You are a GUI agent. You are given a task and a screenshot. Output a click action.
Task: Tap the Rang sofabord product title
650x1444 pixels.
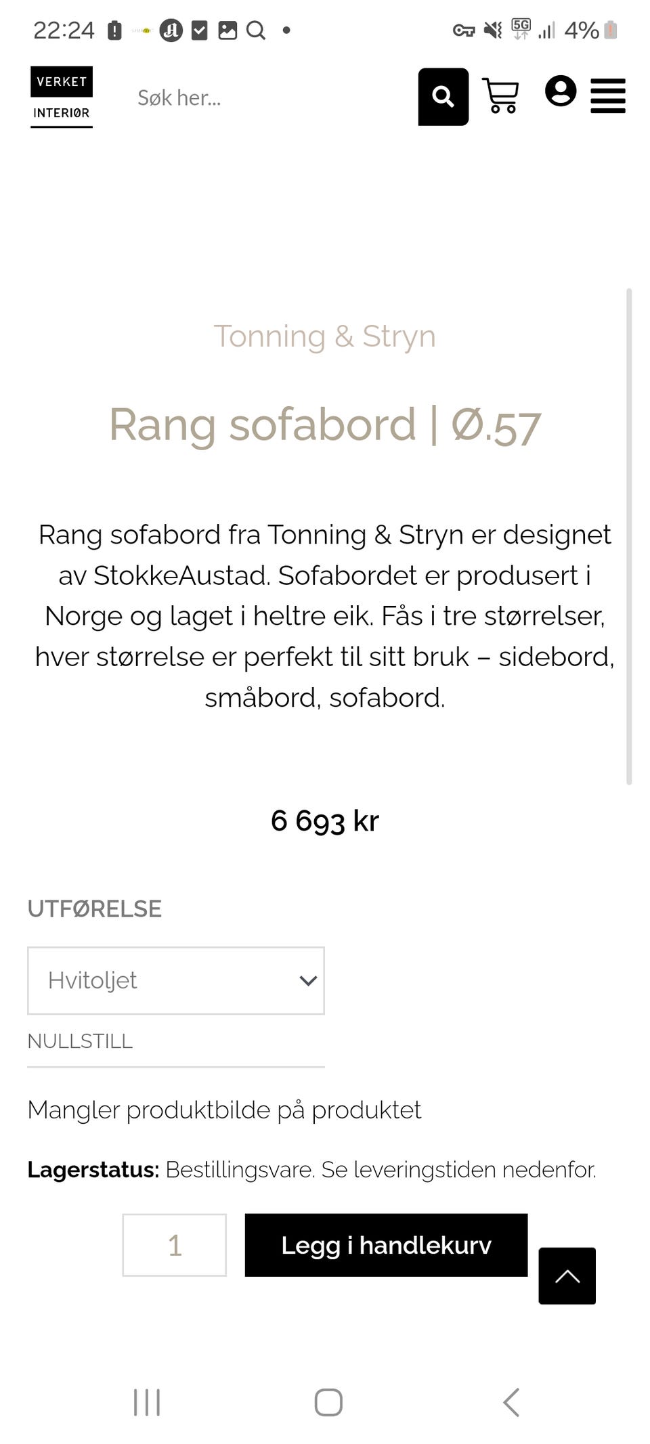pyautogui.click(x=324, y=425)
